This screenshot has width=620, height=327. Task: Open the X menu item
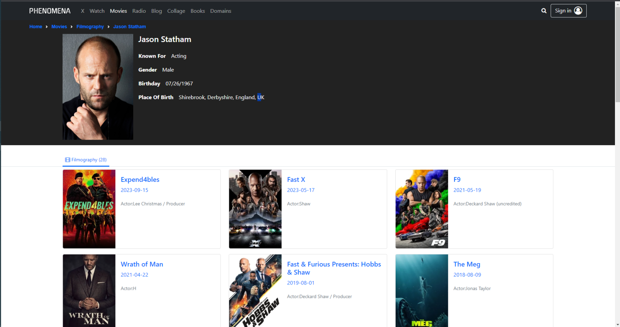[x=83, y=11]
